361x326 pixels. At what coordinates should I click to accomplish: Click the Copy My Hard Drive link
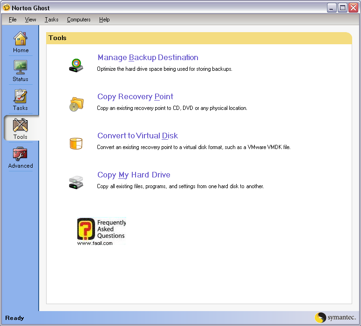click(x=134, y=175)
